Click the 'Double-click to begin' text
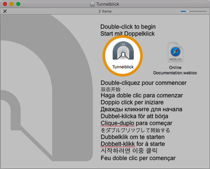The image size is (210, 169). click(128, 27)
